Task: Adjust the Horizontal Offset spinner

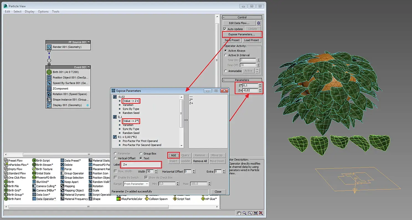Action: coord(194,172)
